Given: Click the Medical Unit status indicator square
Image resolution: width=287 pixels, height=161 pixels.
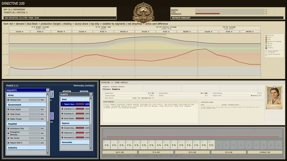Looking at the screenshot, I should click(x=8, y=100).
